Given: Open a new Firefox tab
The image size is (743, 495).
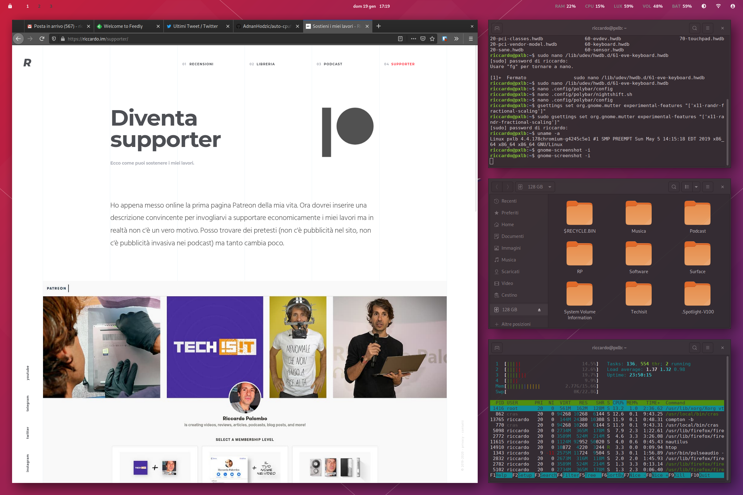Looking at the screenshot, I should click(x=378, y=26).
